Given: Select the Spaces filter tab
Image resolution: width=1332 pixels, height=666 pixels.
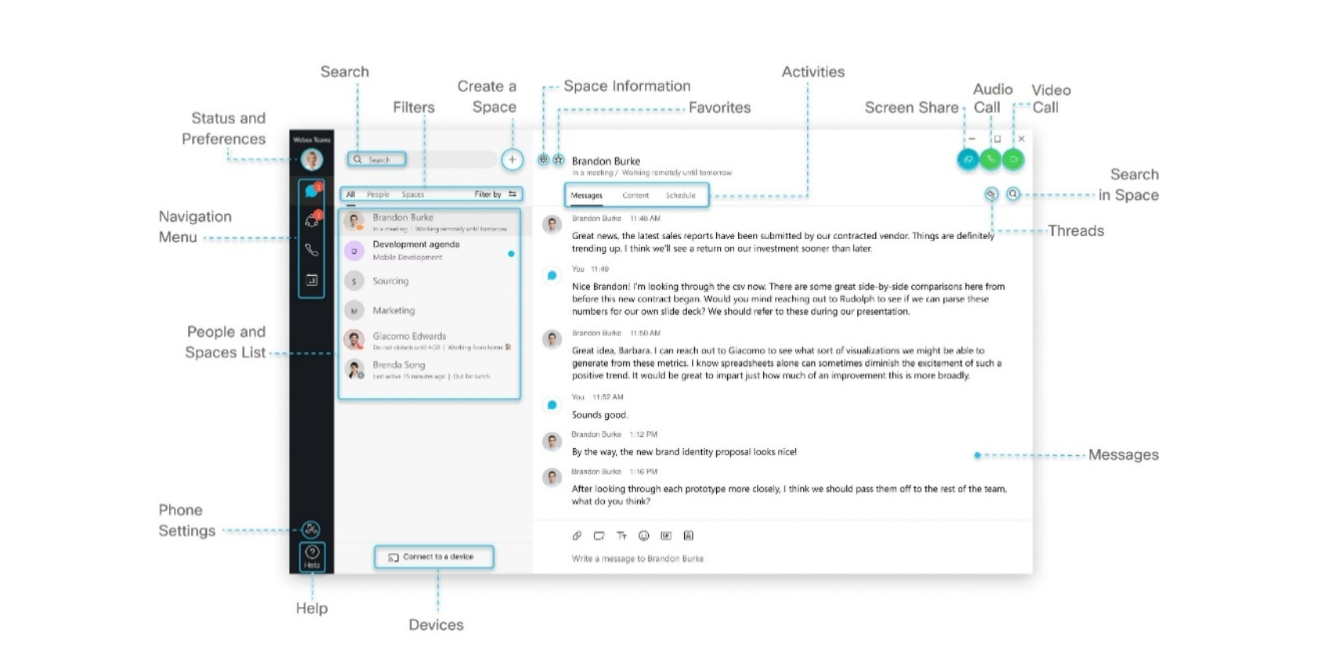Looking at the screenshot, I should pos(413,194).
